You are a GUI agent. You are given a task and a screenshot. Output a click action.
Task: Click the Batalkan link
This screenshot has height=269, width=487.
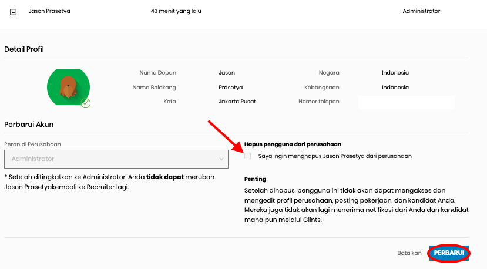point(409,253)
